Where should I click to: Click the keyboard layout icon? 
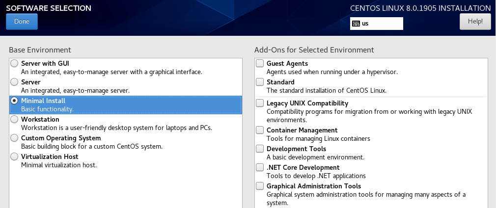point(357,24)
